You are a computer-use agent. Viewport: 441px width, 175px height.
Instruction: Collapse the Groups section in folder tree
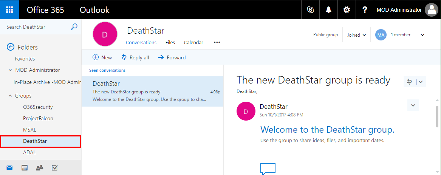(10, 96)
